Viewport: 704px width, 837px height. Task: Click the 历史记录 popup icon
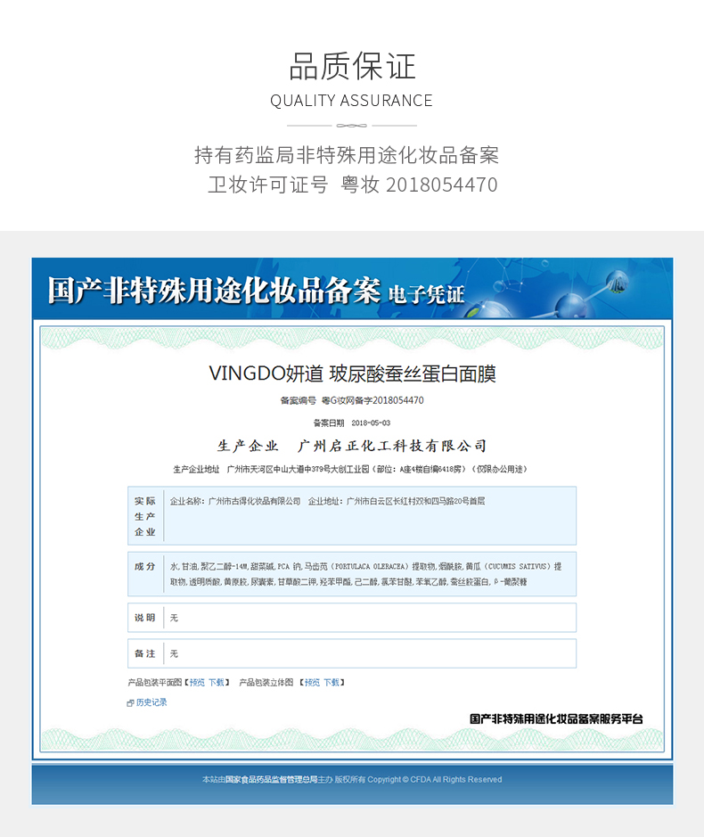[130, 703]
